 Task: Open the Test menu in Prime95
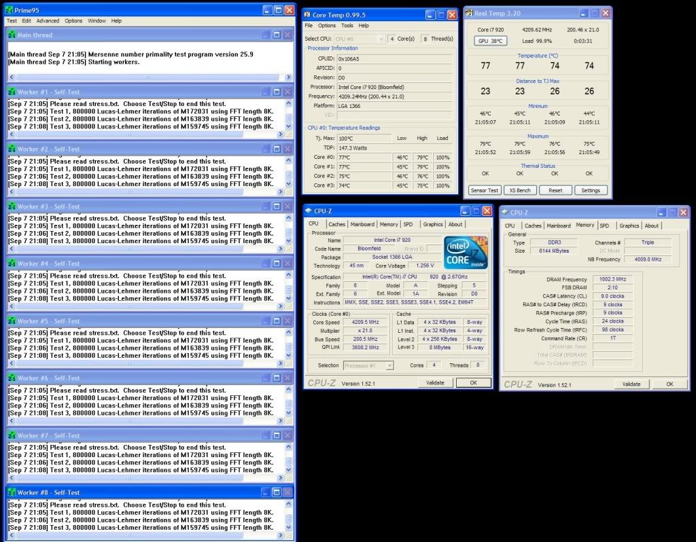point(12,21)
